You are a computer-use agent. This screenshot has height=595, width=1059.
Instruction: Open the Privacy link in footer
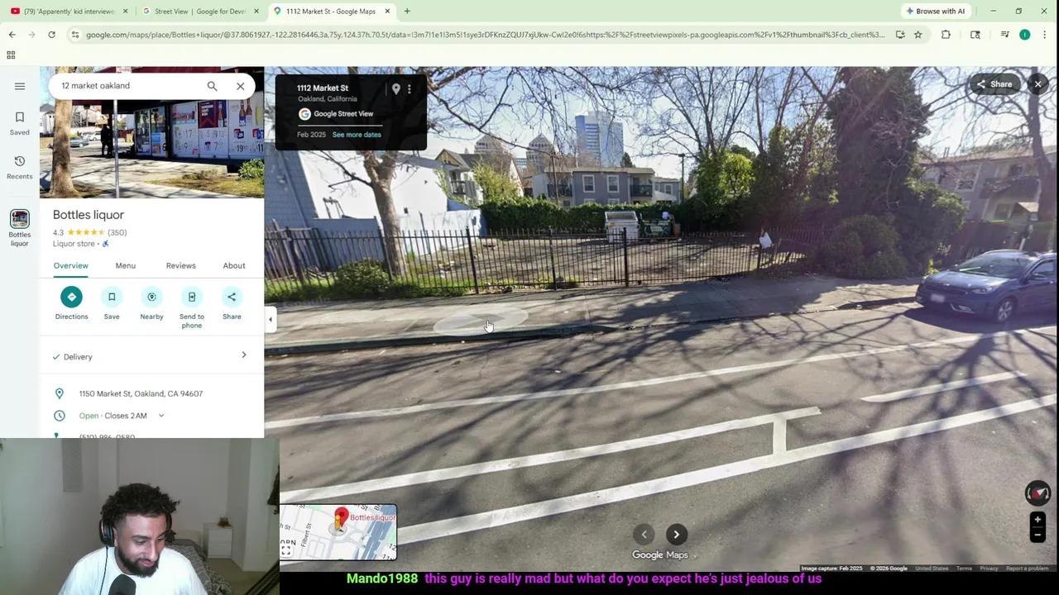[989, 569]
